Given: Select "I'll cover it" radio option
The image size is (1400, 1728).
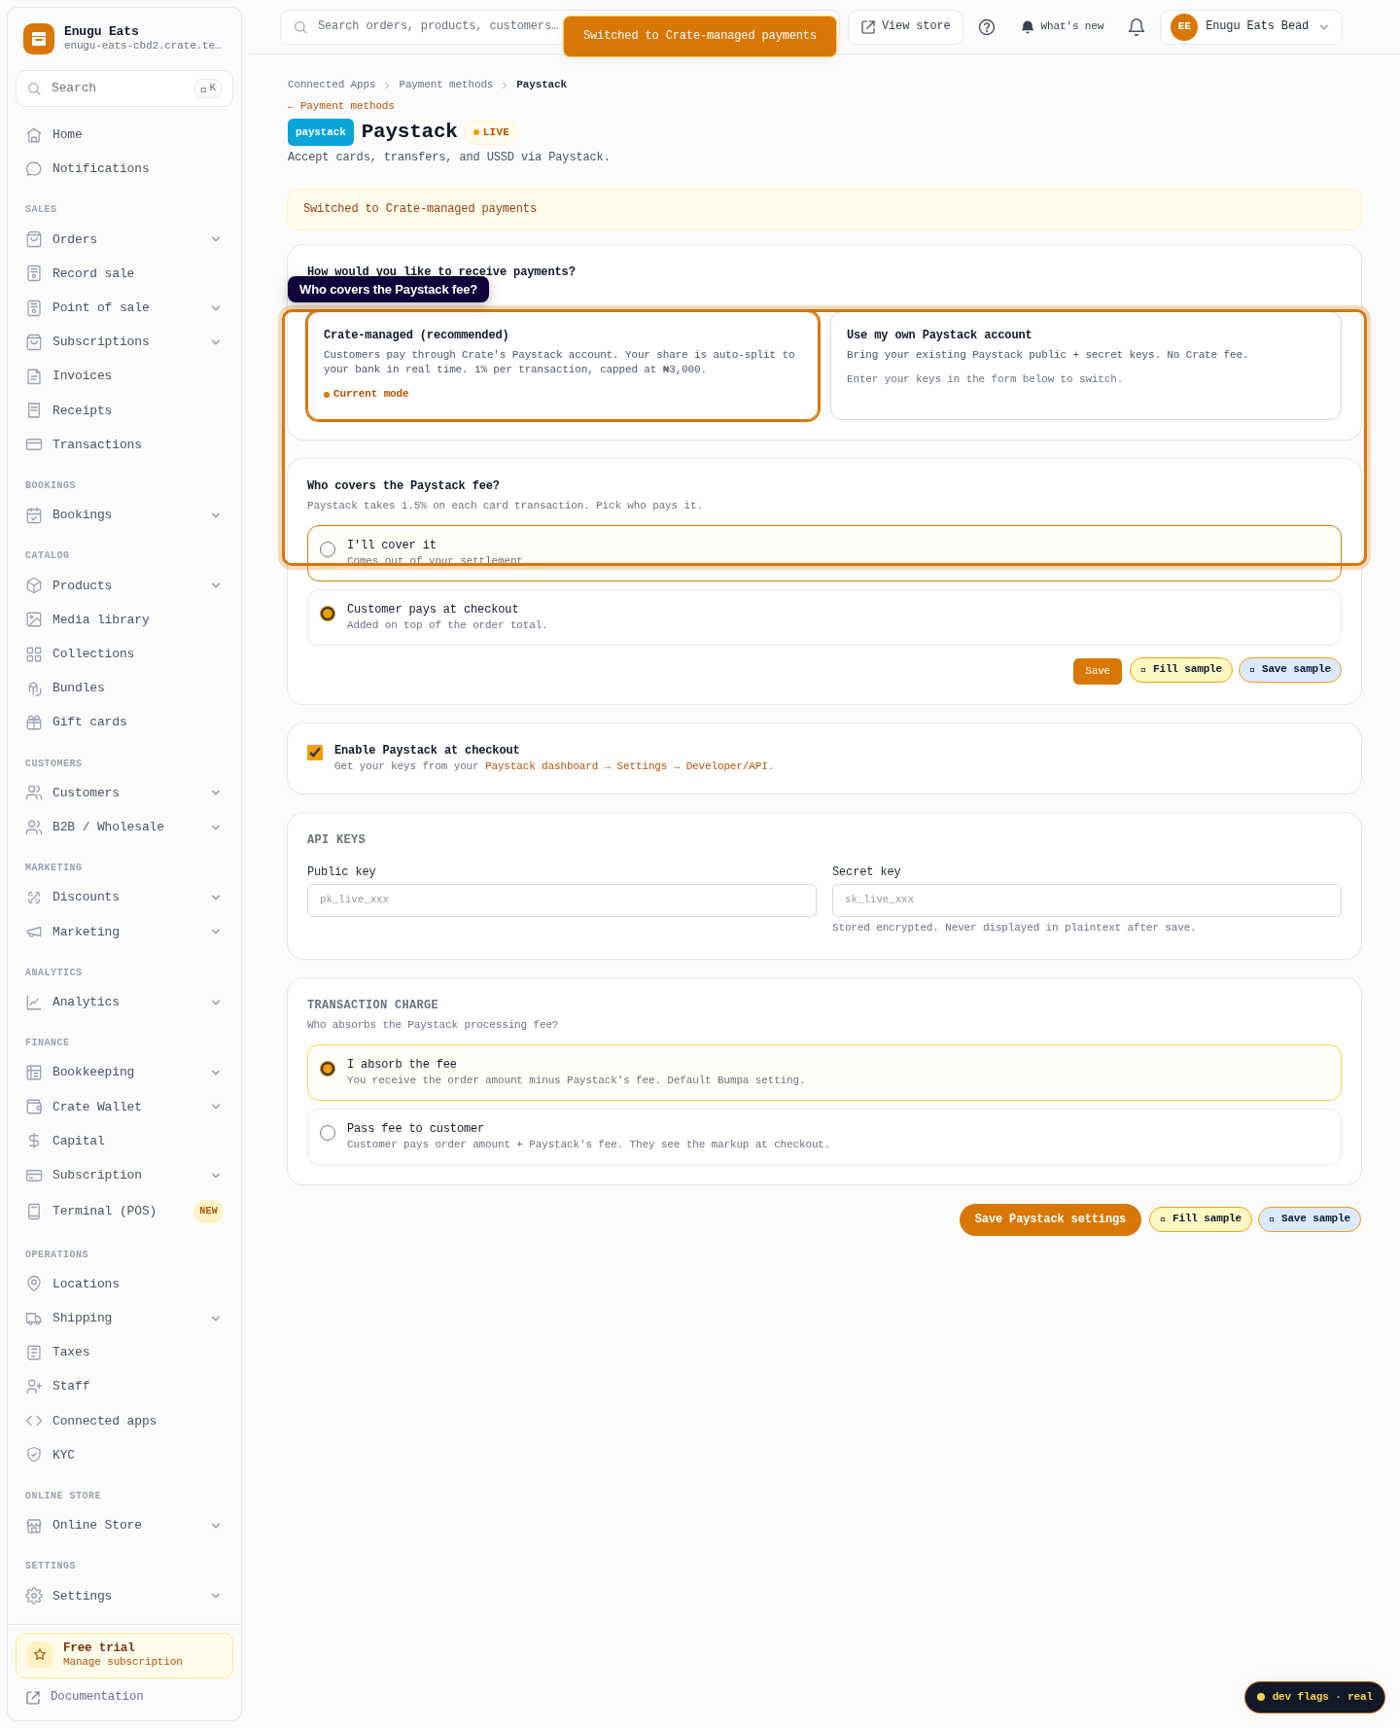Looking at the screenshot, I should pos(328,549).
